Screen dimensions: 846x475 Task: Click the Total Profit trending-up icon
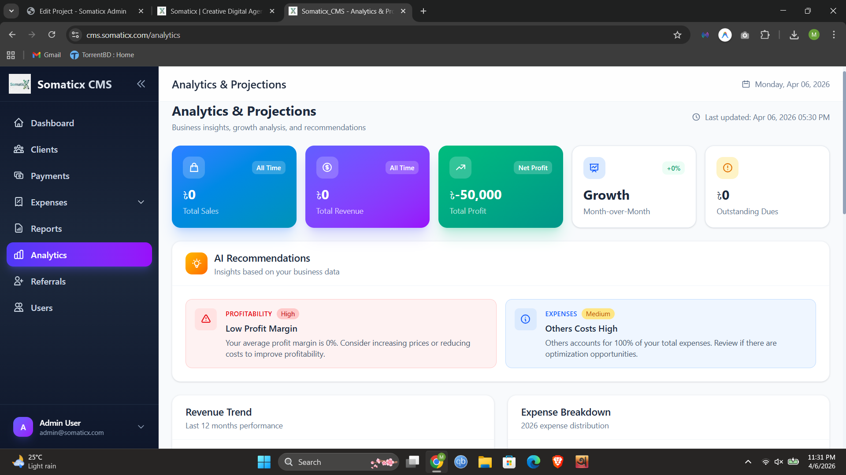(460, 168)
